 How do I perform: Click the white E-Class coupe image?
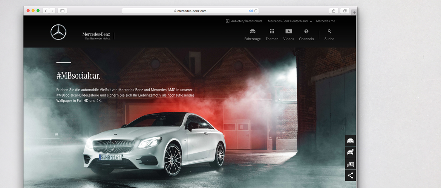[x=155, y=144]
